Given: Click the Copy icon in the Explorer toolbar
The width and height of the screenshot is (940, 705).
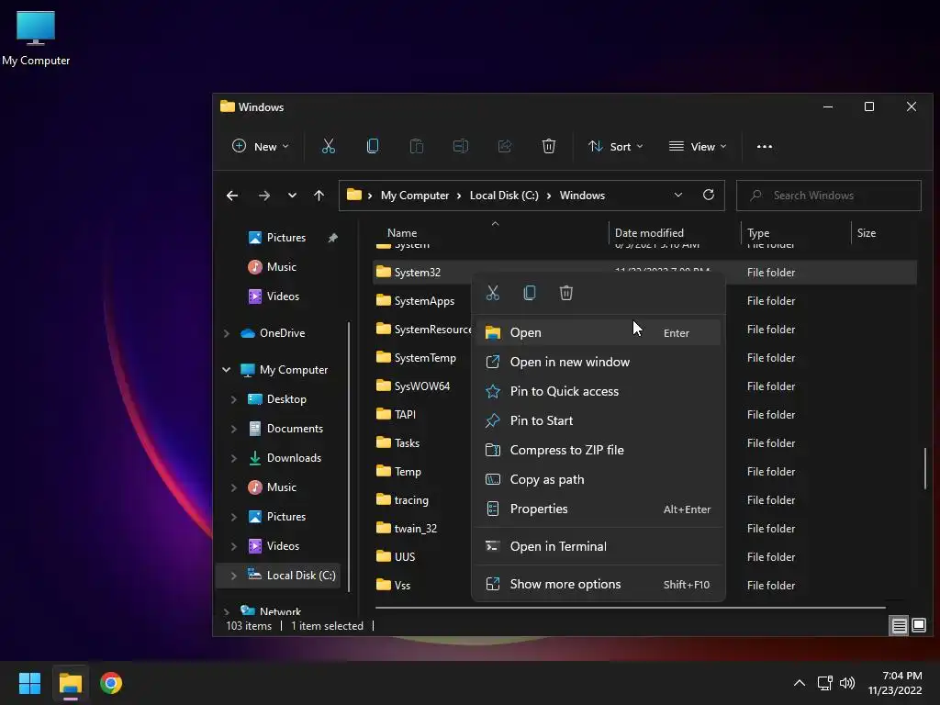Looking at the screenshot, I should tap(373, 146).
